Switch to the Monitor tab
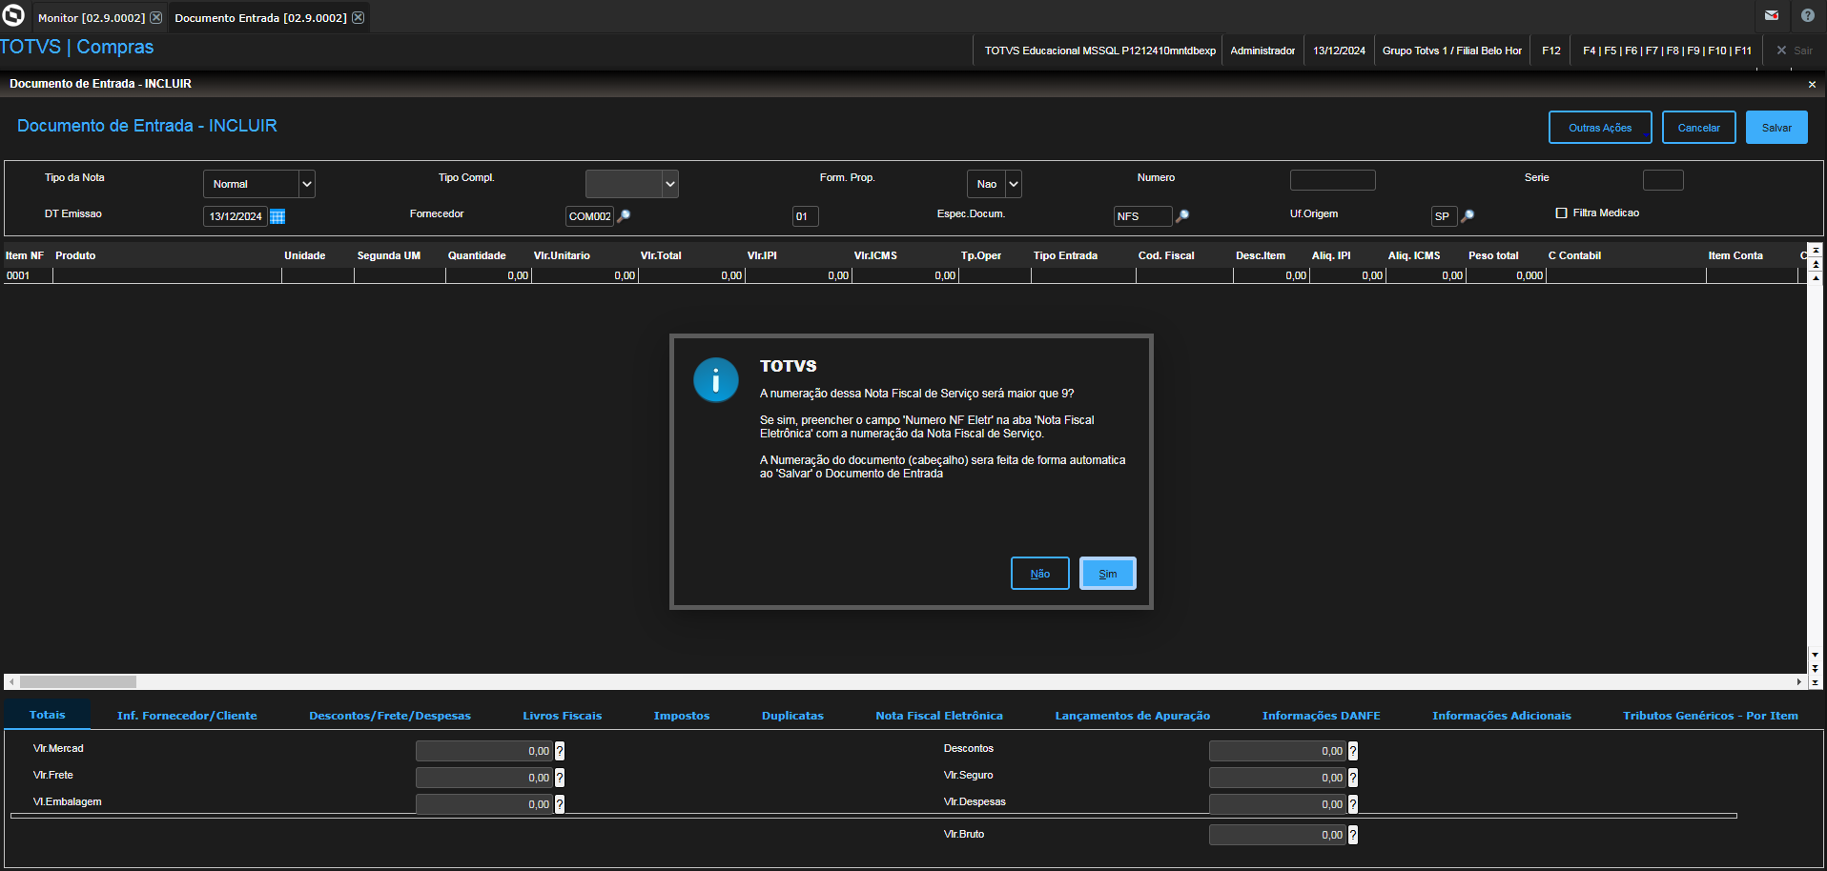 (91, 17)
